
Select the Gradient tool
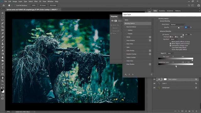click(x=3, y=54)
